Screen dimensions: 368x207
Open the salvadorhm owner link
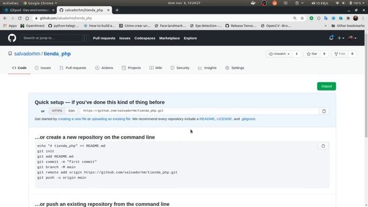pyautogui.click(x=27, y=53)
